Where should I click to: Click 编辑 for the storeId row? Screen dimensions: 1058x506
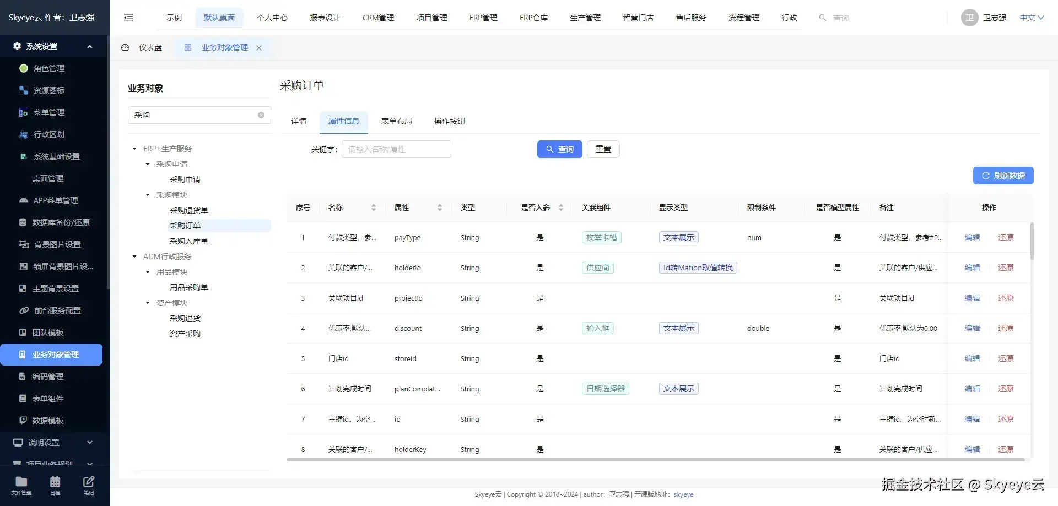972,358
